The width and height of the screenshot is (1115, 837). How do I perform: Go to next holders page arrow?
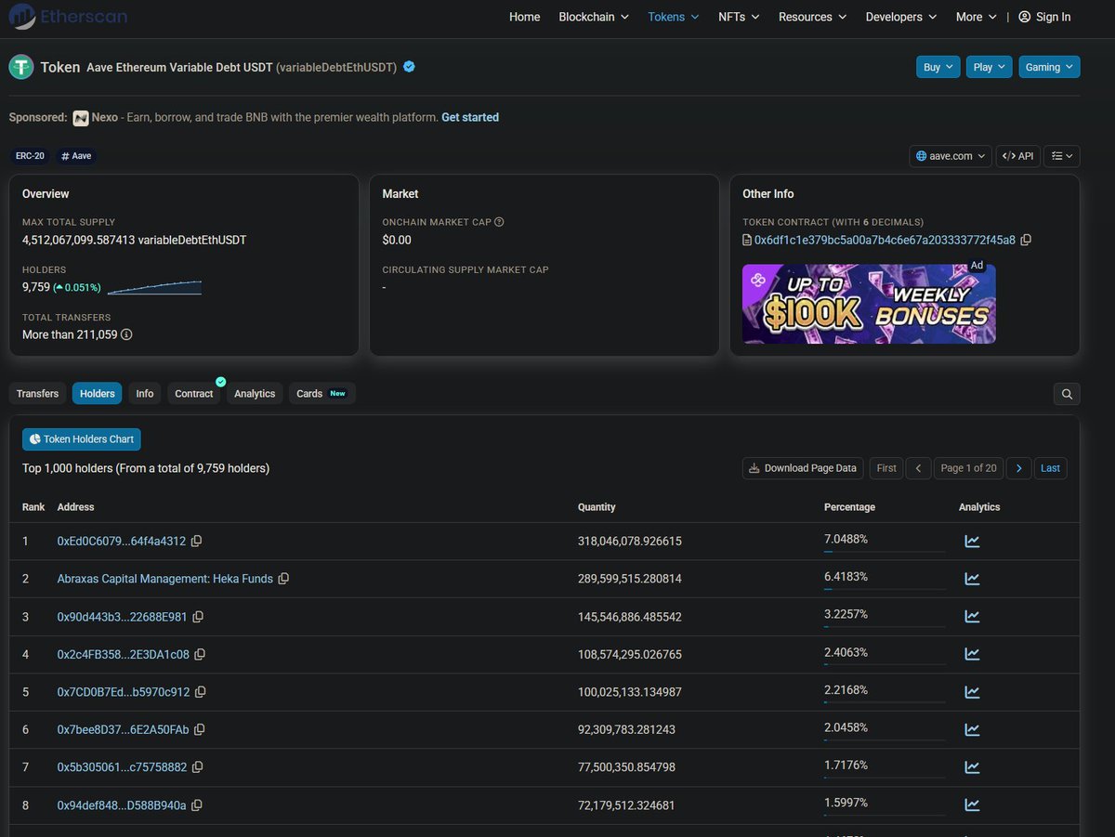click(1019, 468)
